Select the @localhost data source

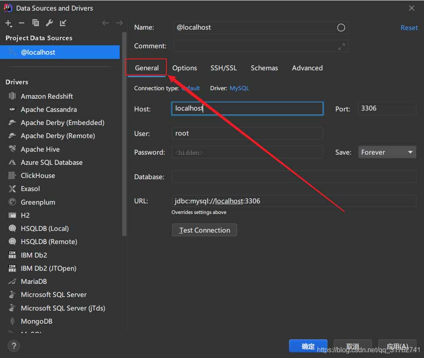tap(60, 52)
